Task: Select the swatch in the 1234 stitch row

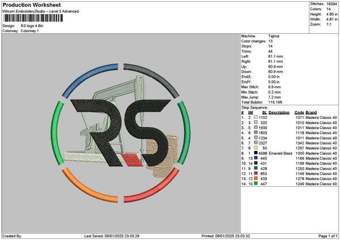Action: [256, 138]
